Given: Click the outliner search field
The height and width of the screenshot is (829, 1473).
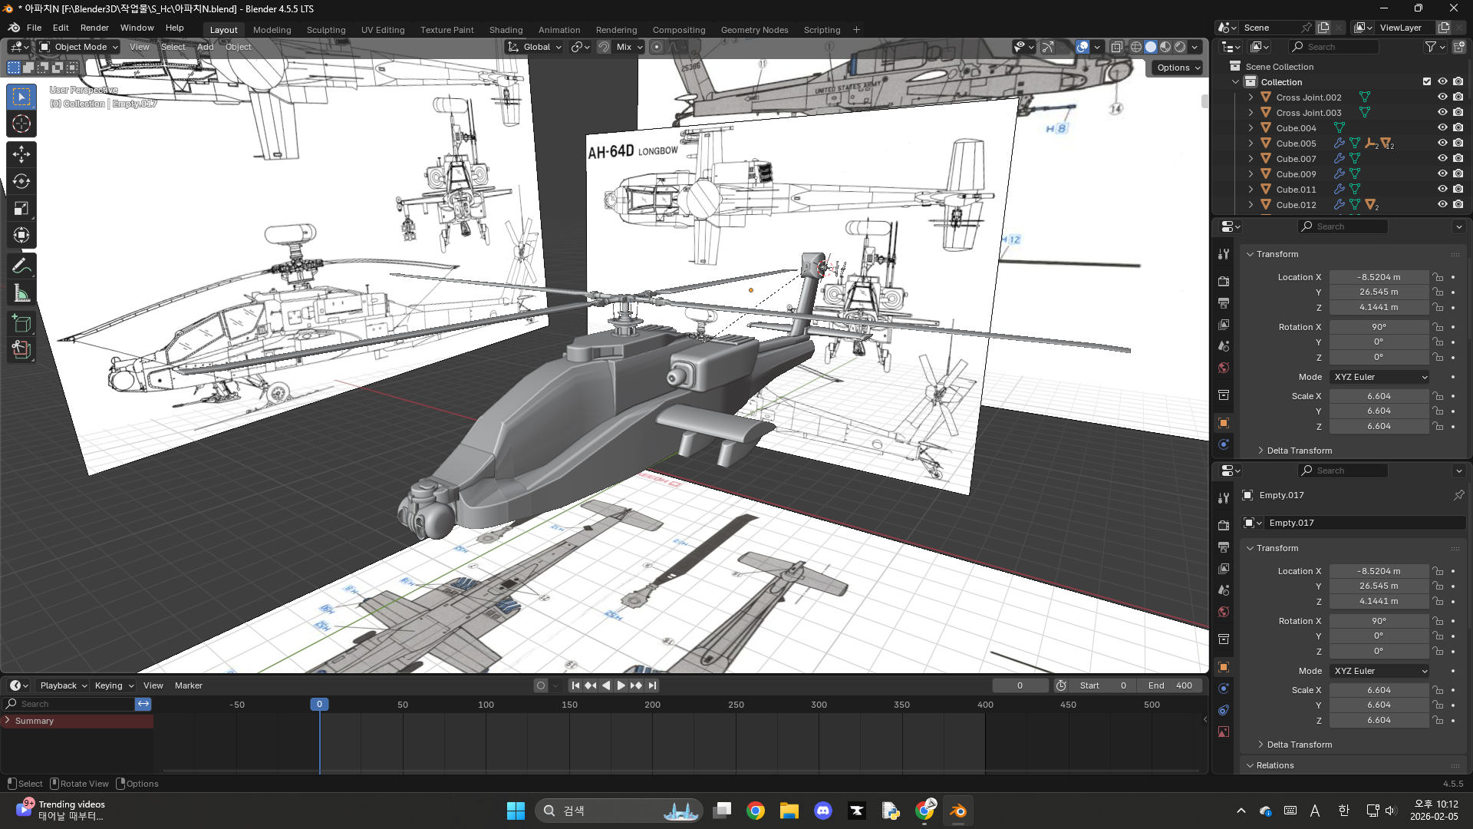Looking at the screenshot, I should pos(1335,47).
